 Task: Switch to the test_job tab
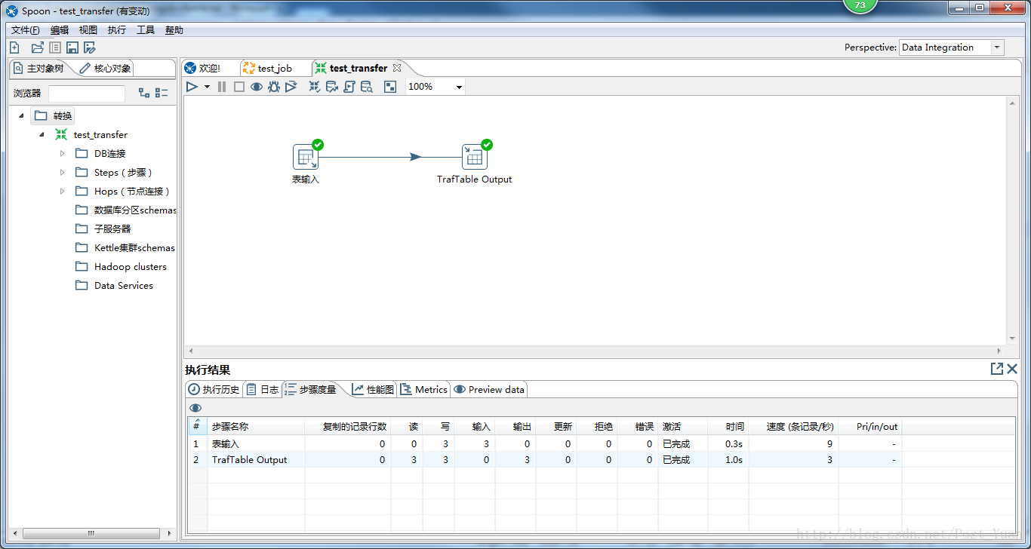pyautogui.click(x=268, y=68)
